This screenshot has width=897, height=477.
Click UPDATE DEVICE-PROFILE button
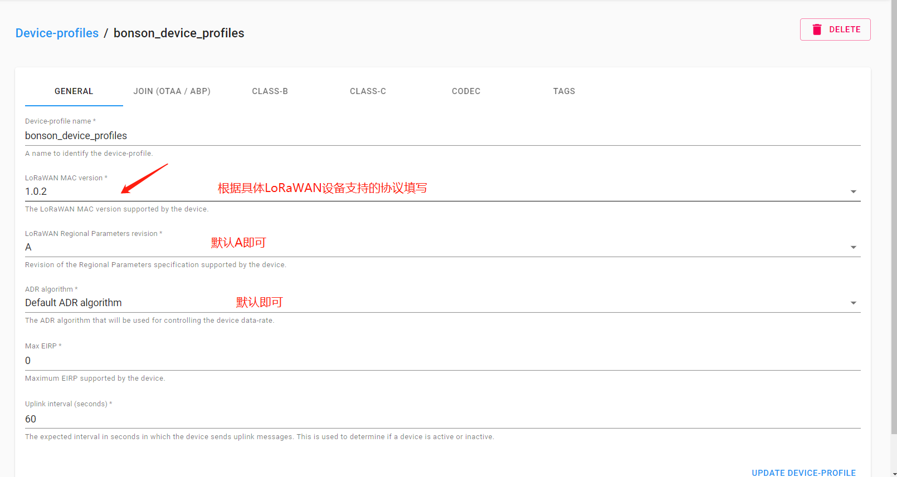(x=803, y=473)
